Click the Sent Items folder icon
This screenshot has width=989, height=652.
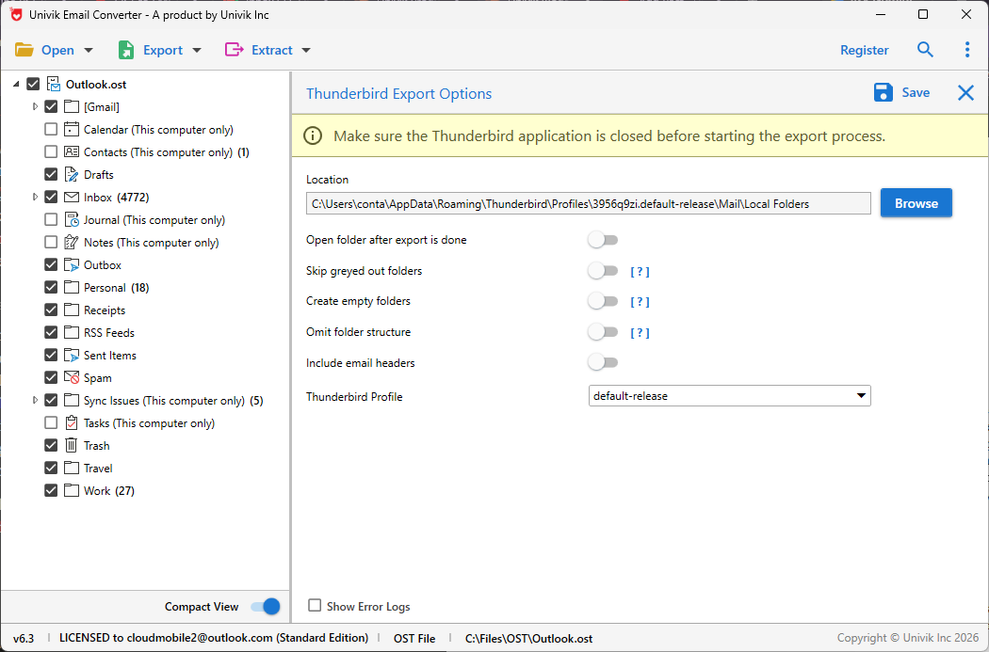point(72,356)
